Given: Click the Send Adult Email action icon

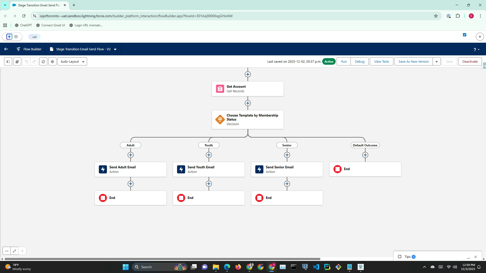Looking at the screenshot, I should click(x=103, y=169).
